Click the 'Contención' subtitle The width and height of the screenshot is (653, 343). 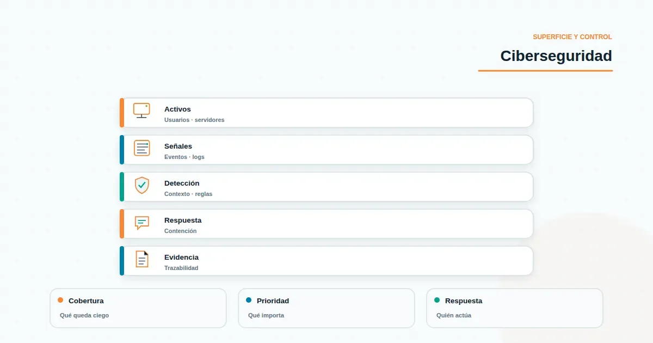pyautogui.click(x=181, y=231)
